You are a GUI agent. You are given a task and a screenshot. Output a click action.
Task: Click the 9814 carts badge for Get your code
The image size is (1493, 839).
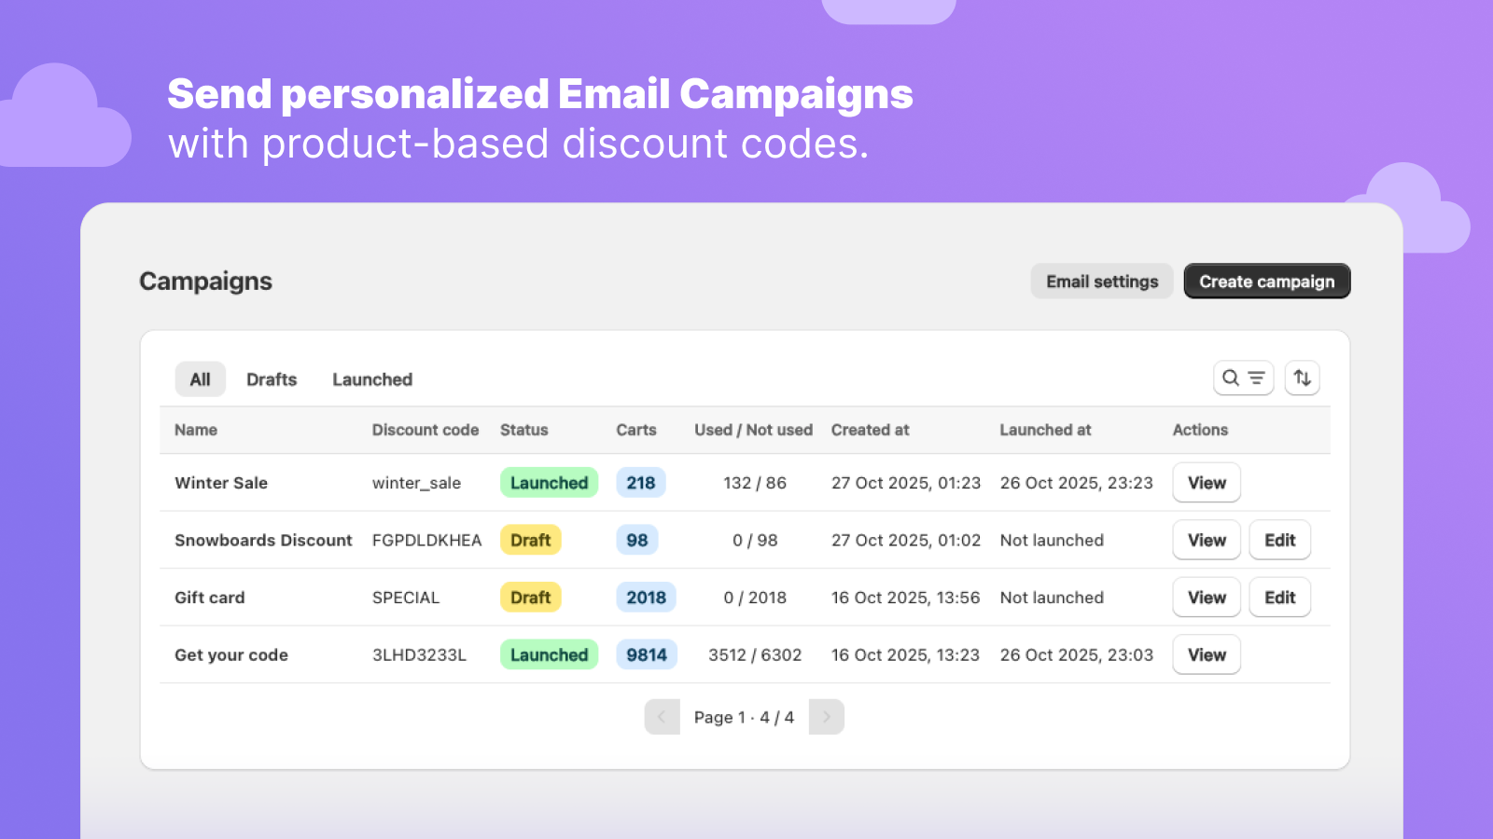[647, 654]
